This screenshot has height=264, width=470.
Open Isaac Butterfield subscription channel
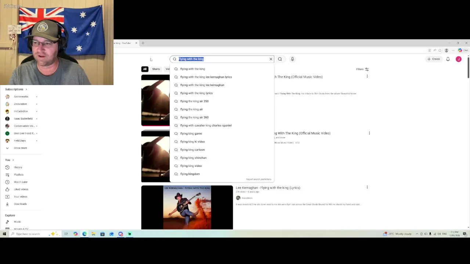click(x=23, y=118)
